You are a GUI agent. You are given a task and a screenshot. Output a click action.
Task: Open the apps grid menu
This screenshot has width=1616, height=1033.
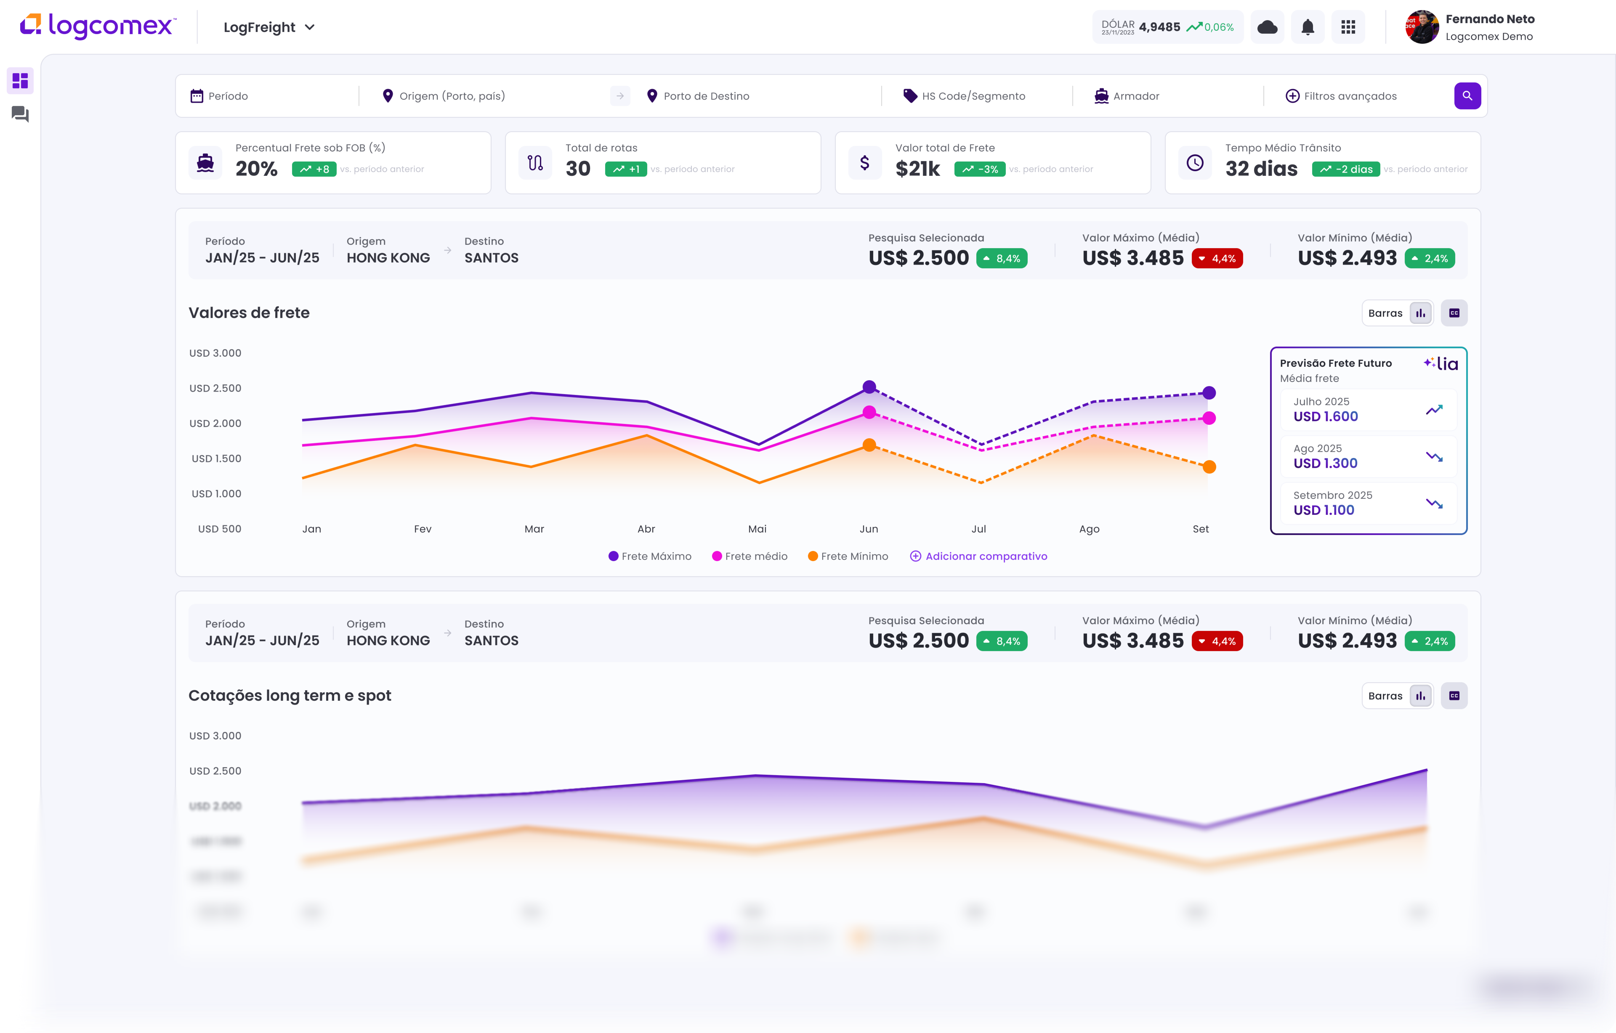(x=1348, y=27)
